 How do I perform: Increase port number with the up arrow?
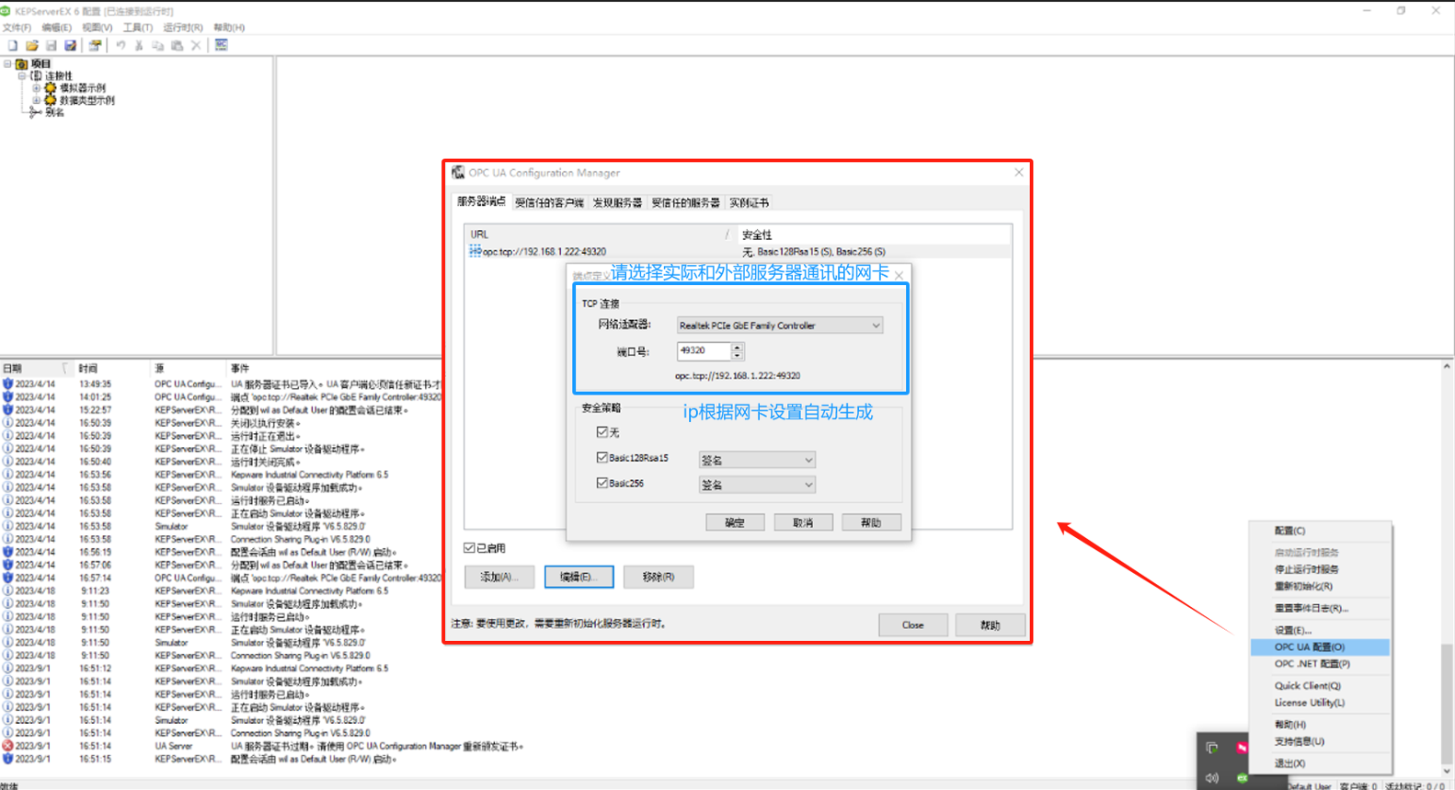point(737,347)
